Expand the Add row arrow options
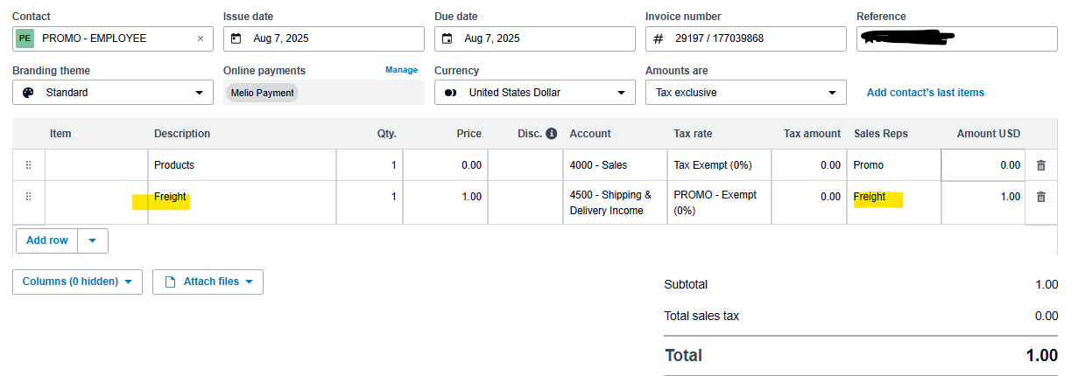The height and width of the screenshot is (376, 1078). pos(93,240)
